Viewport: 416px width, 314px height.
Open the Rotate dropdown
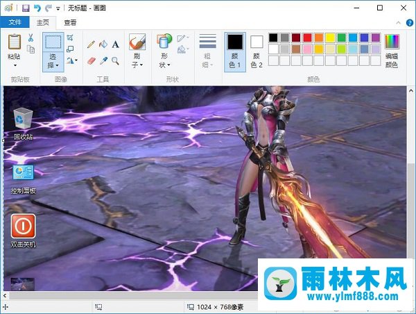pos(71,60)
